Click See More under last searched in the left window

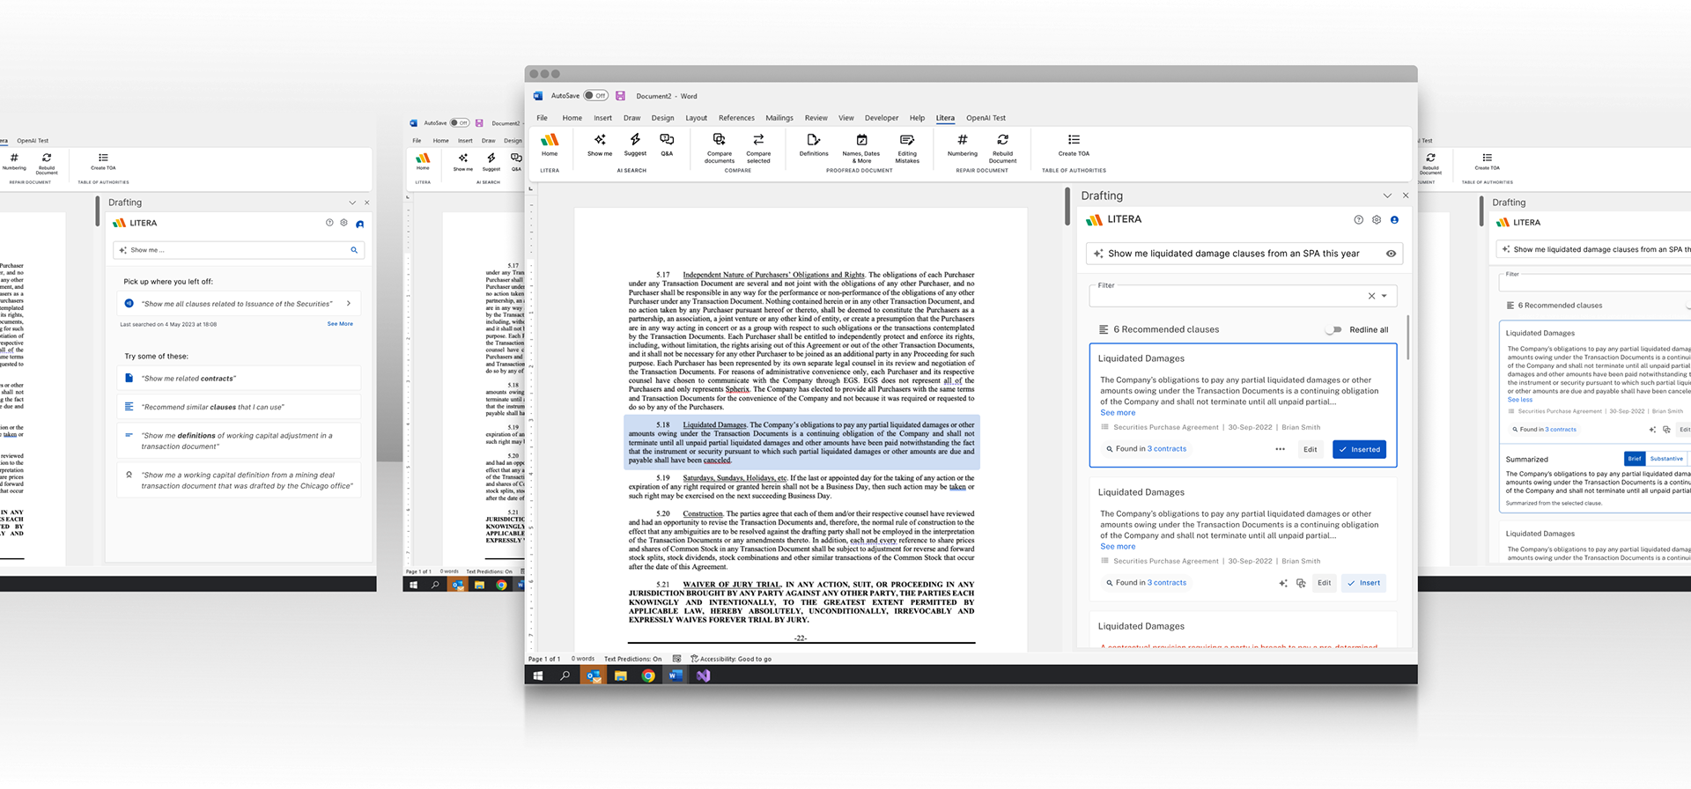click(x=340, y=324)
